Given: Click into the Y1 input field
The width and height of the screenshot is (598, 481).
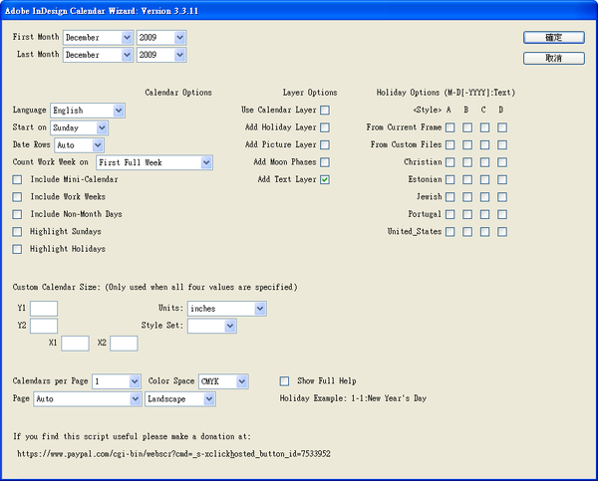Looking at the screenshot, I should click(x=44, y=309).
